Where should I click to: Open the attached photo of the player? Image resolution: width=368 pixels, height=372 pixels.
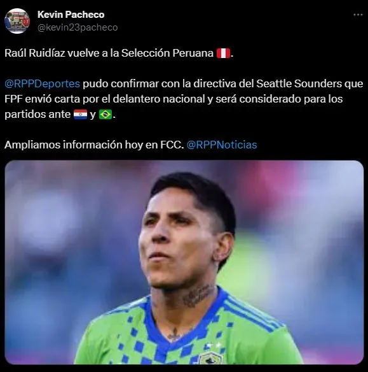(184, 262)
